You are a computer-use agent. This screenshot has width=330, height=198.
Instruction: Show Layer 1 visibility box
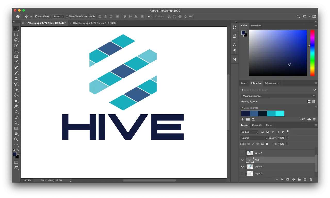coord(242,153)
